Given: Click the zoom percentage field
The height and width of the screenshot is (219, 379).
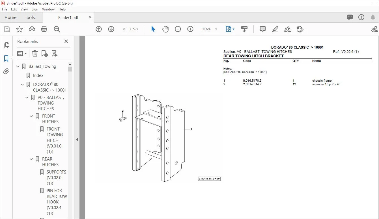Looking at the screenshot, I should tap(206, 29).
